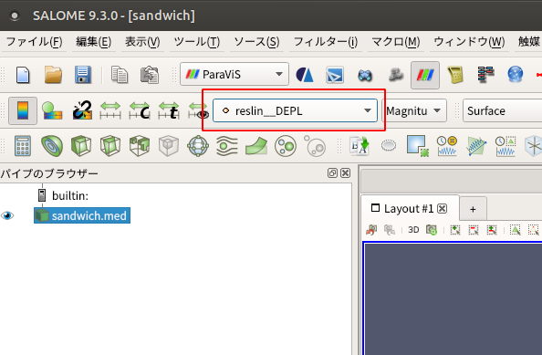
Task: Close the Layout #1 tab
Action: [x=443, y=208]
